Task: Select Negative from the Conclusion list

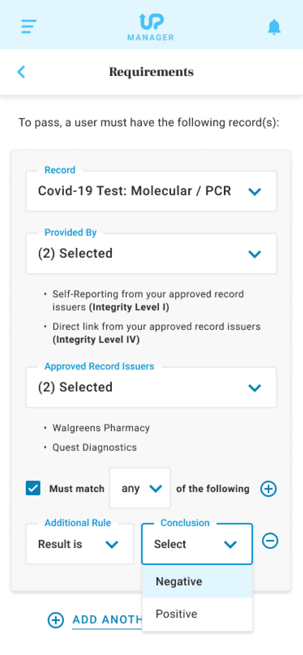Action: click(197, 581)
